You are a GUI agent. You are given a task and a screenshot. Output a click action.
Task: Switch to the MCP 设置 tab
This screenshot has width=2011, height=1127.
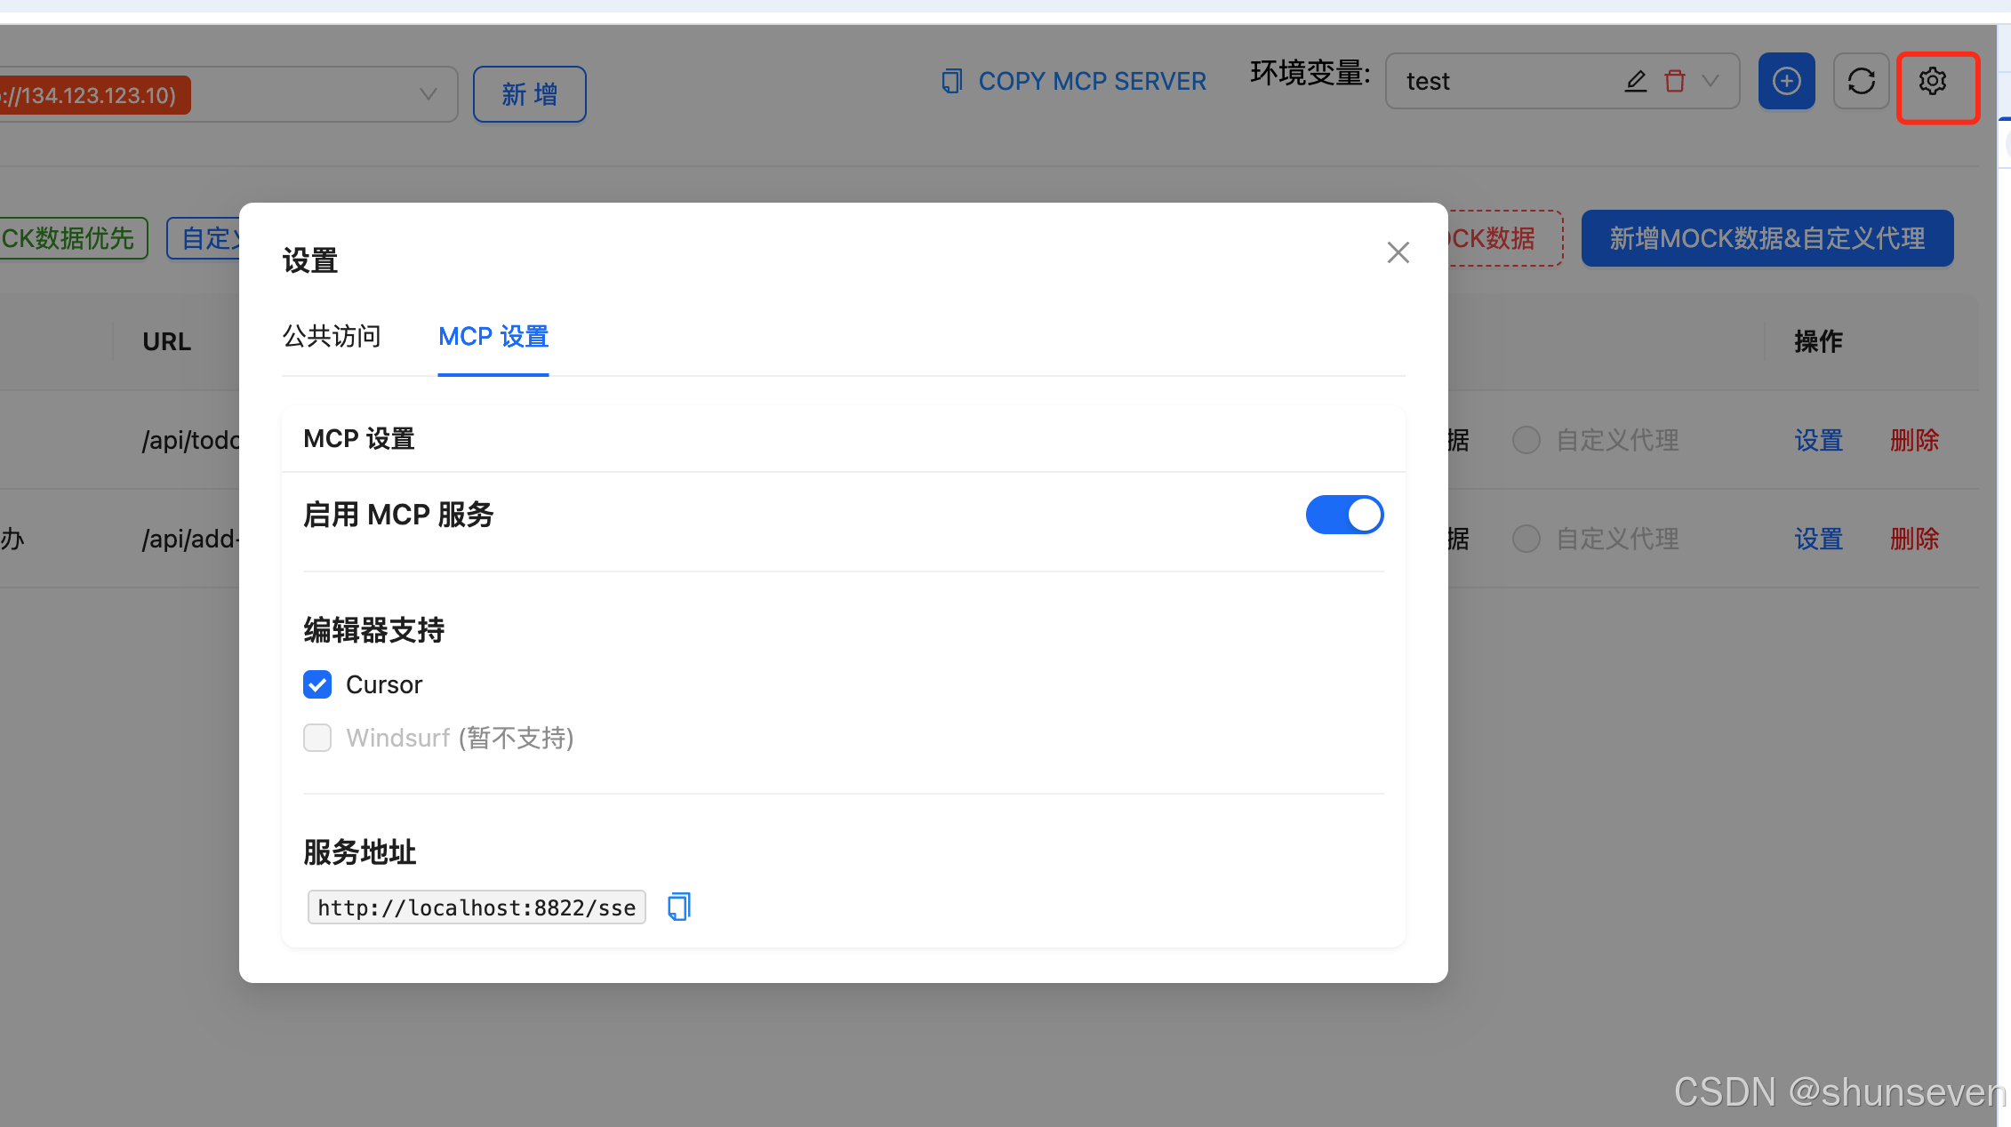[493, 337]
